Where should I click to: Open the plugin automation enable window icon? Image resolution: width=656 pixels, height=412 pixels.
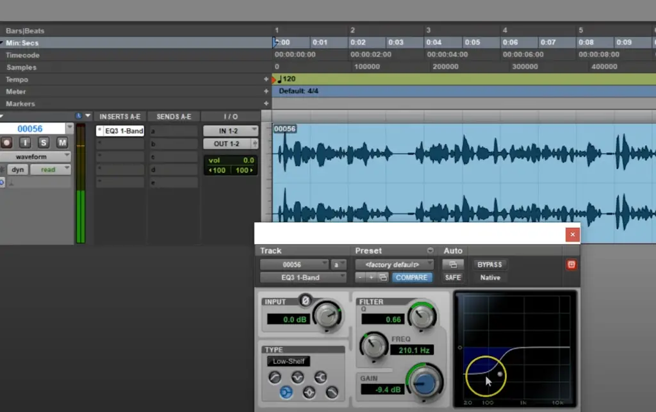(x=453, y=265)
